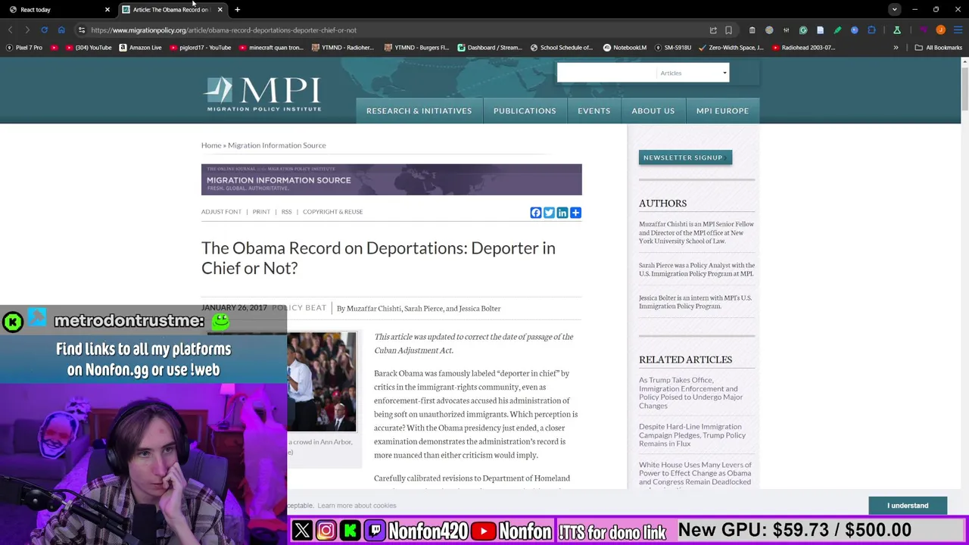Open All Bookmarks folder

click(939, 48)
